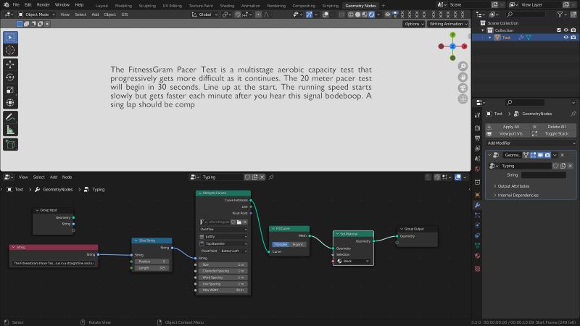This screenshot has width=580, height=326.
Task: Open the Overflow dropdown in String to Curves
Action: click(223, 229)
